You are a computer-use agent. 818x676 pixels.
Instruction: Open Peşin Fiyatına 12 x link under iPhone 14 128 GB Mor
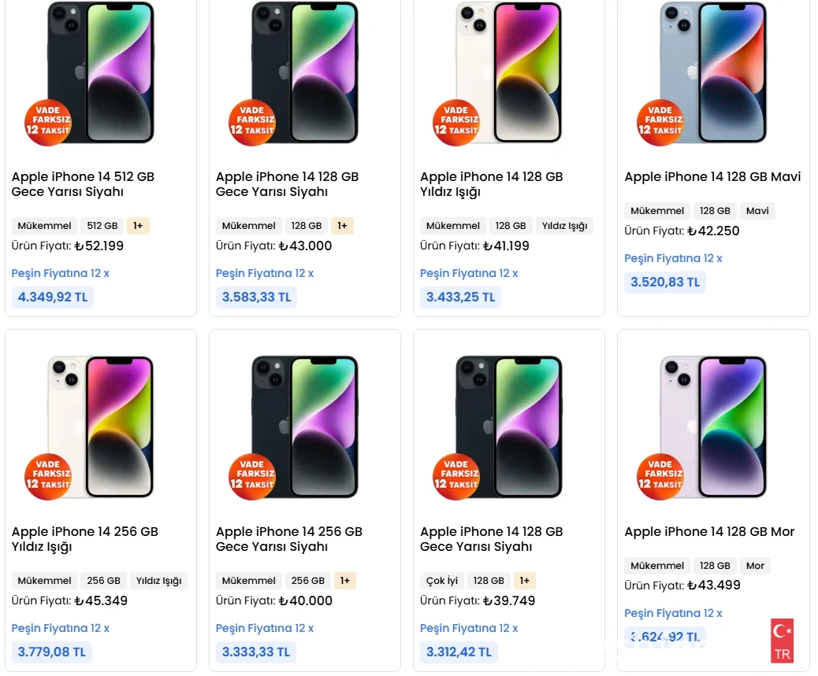coord(674,613)
